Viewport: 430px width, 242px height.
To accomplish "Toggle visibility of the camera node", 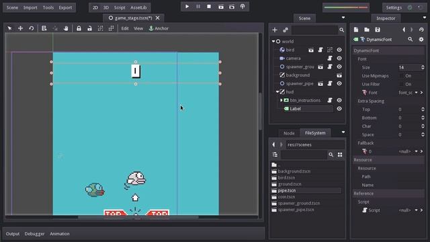I will click(339, 58).
